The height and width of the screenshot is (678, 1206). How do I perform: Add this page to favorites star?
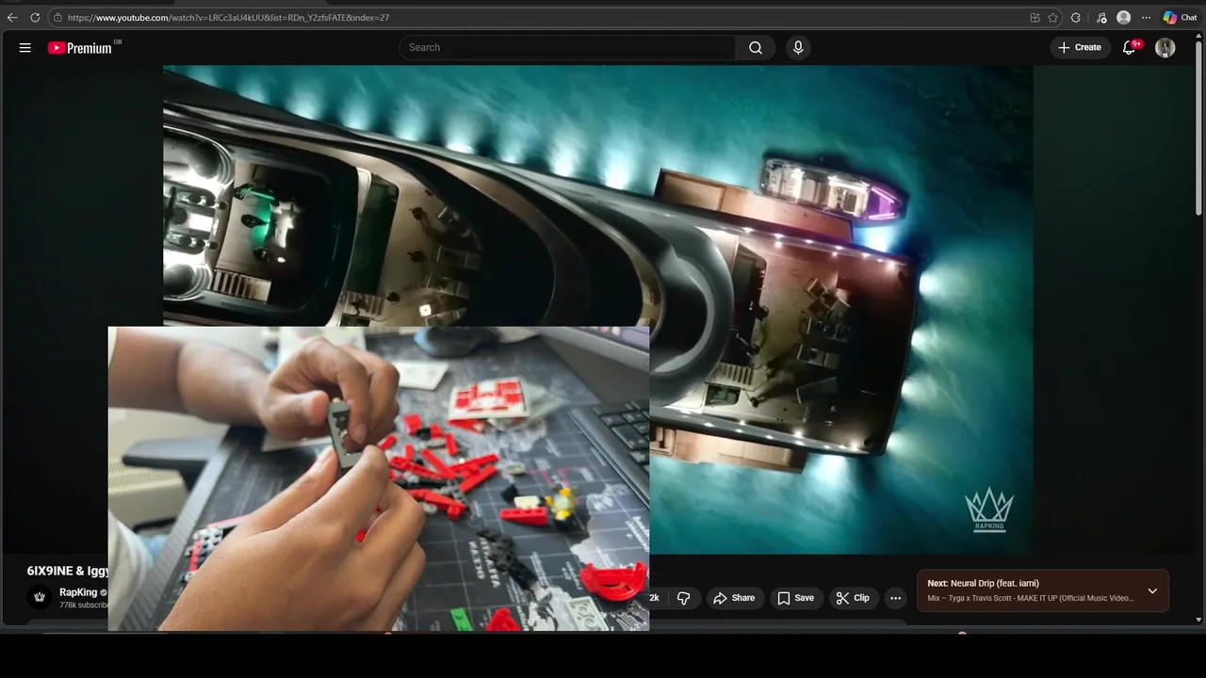[x=1052, y=18]
